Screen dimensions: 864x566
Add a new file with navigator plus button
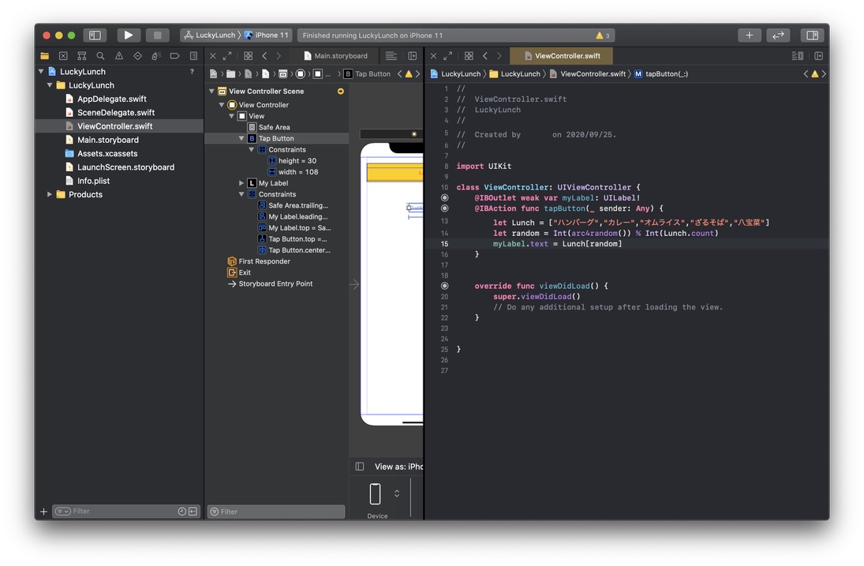(x=43, y=512)
